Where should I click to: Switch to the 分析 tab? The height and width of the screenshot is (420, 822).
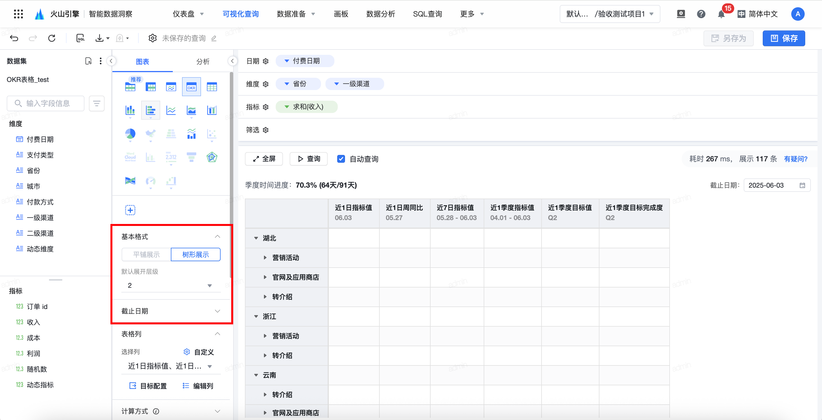click(x=203, y=62)
